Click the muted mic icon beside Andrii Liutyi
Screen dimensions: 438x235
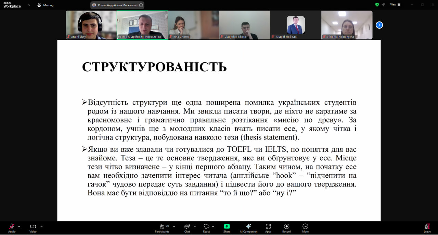(68, 36)
